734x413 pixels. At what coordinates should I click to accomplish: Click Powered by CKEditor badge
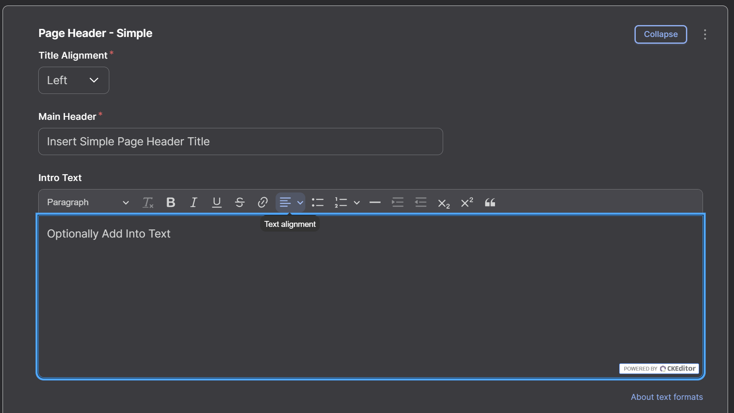[659, 368]
